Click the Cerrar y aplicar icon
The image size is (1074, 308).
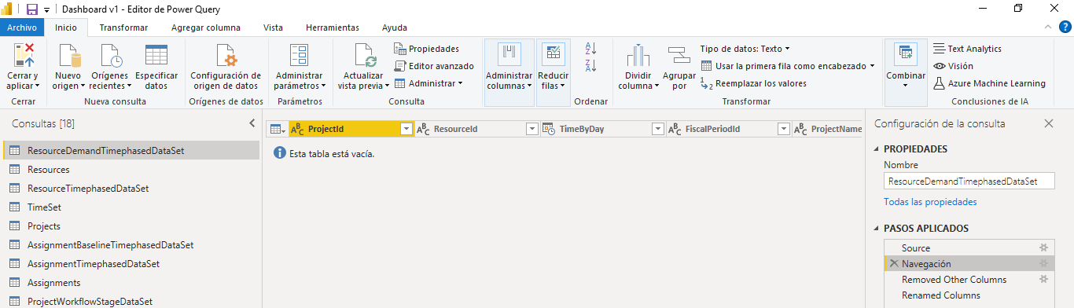click(24, 55)
